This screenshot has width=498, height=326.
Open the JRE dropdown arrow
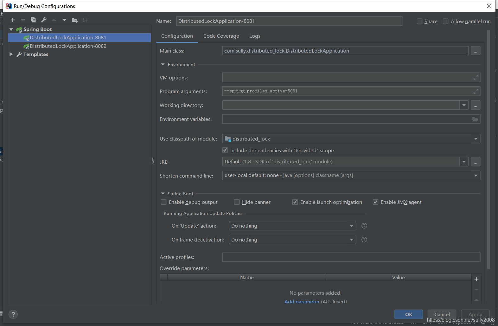[464, 162]
